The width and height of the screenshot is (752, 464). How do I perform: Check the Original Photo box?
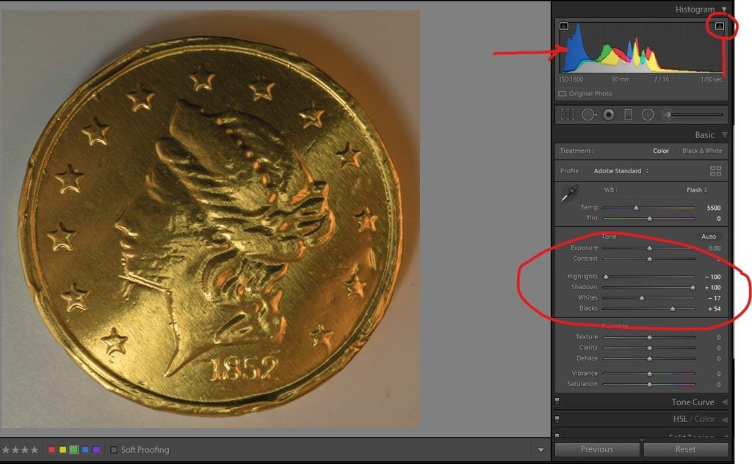coord(563,94)
